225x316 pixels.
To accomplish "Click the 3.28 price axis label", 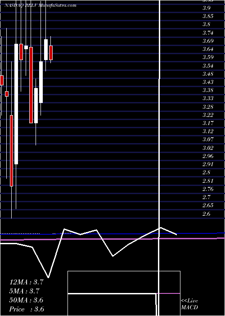I will pyautogui.click(x=208, y=107).
